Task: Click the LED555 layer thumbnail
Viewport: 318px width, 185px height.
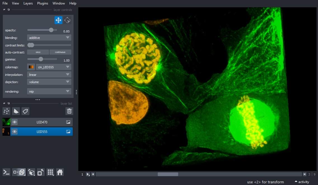Action: [x=6, y=132]
